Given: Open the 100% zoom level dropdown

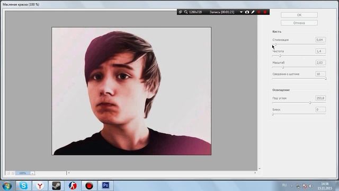Looking at the screenshot, I should pyautogui.click(x=32, y=173).
